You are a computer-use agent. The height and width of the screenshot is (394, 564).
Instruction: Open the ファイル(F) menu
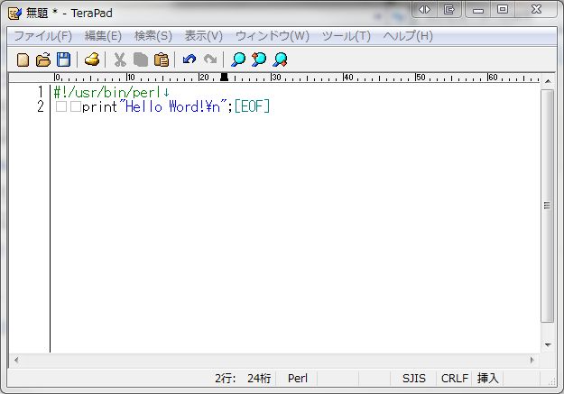42,36
